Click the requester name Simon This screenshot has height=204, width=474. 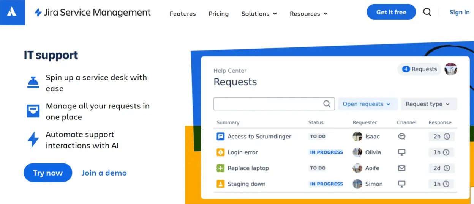(374, 184)
